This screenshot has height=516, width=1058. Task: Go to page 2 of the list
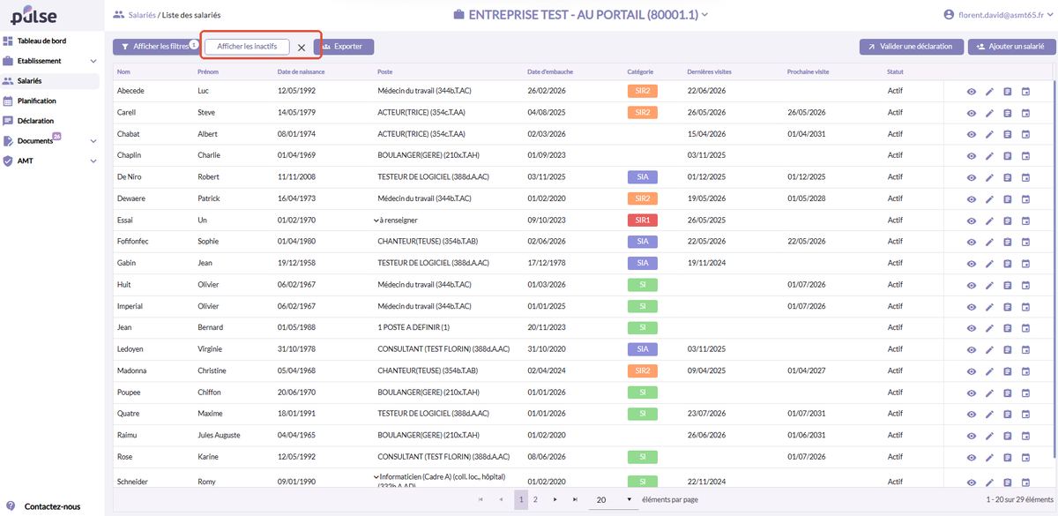click(535, 499)
